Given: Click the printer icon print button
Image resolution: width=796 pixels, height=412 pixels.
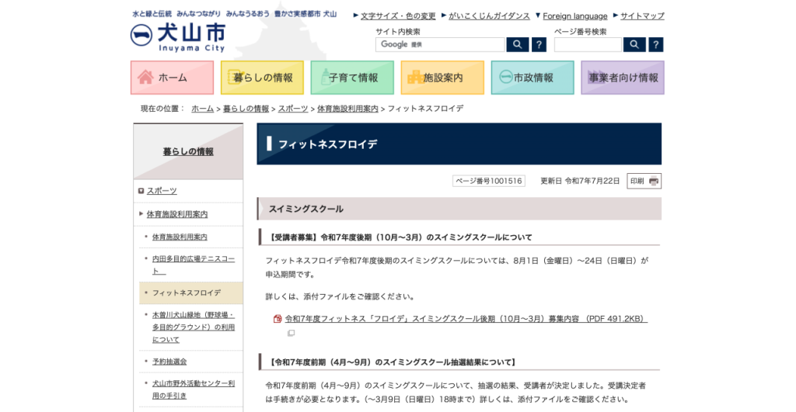Looking at the screenshot, I should click(644, 181).
